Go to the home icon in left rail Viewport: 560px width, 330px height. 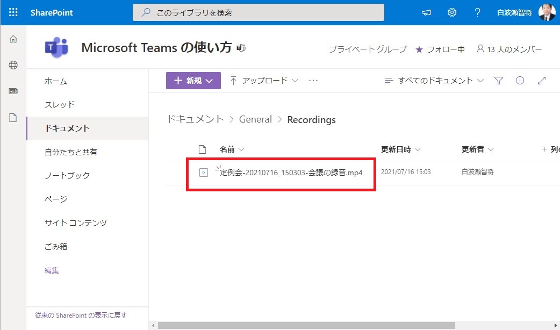[13, 39]
